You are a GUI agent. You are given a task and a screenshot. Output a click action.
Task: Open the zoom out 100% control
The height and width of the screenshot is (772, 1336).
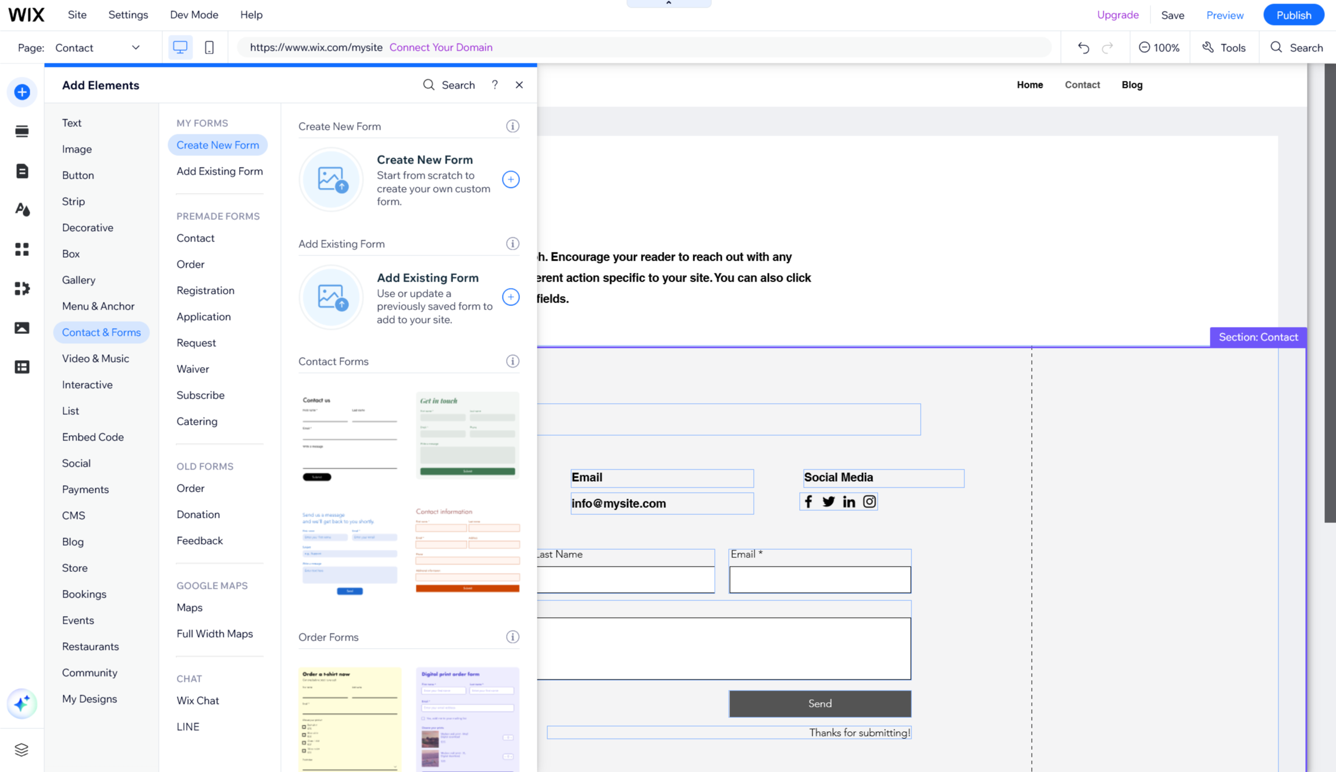pos(1159,48)
